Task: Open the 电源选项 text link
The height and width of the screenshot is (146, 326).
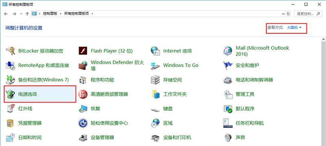Action: point(27,94)
